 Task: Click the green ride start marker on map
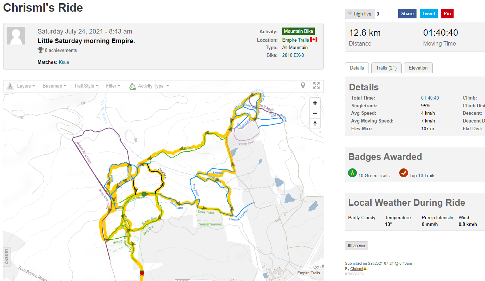pos(144,194)
